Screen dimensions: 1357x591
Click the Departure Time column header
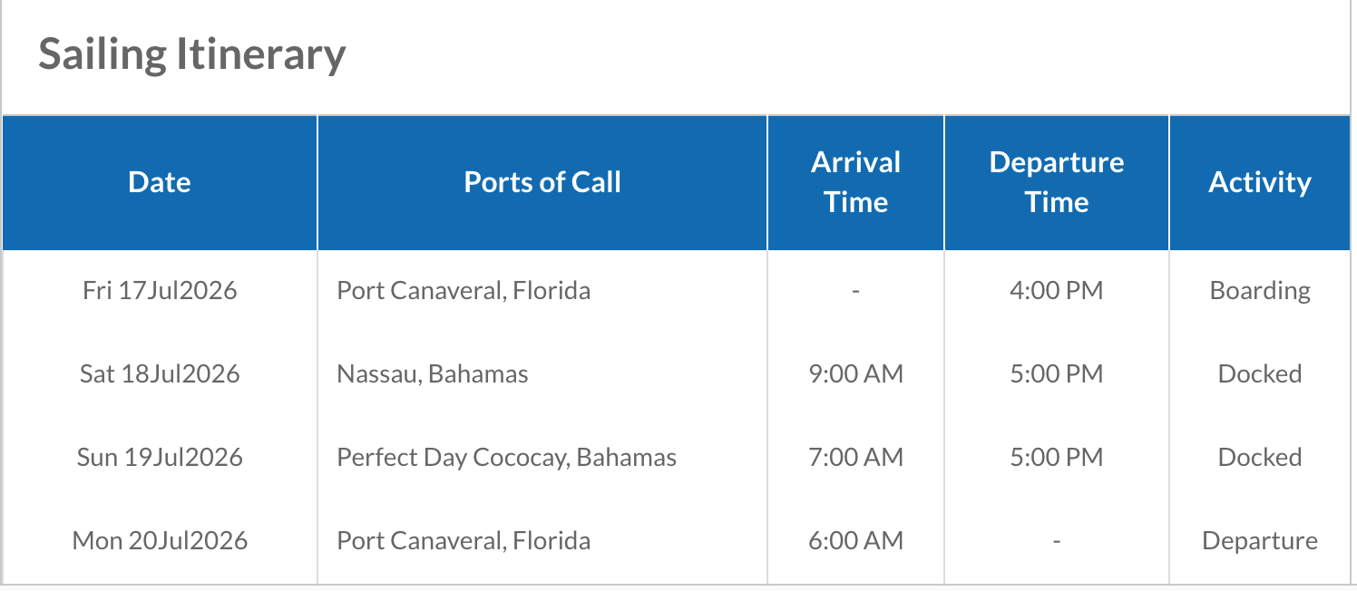click(x=1057, y=182)
